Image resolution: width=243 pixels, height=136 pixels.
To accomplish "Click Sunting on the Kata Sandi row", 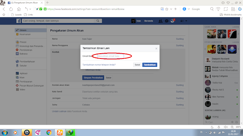I will [180, 91].
